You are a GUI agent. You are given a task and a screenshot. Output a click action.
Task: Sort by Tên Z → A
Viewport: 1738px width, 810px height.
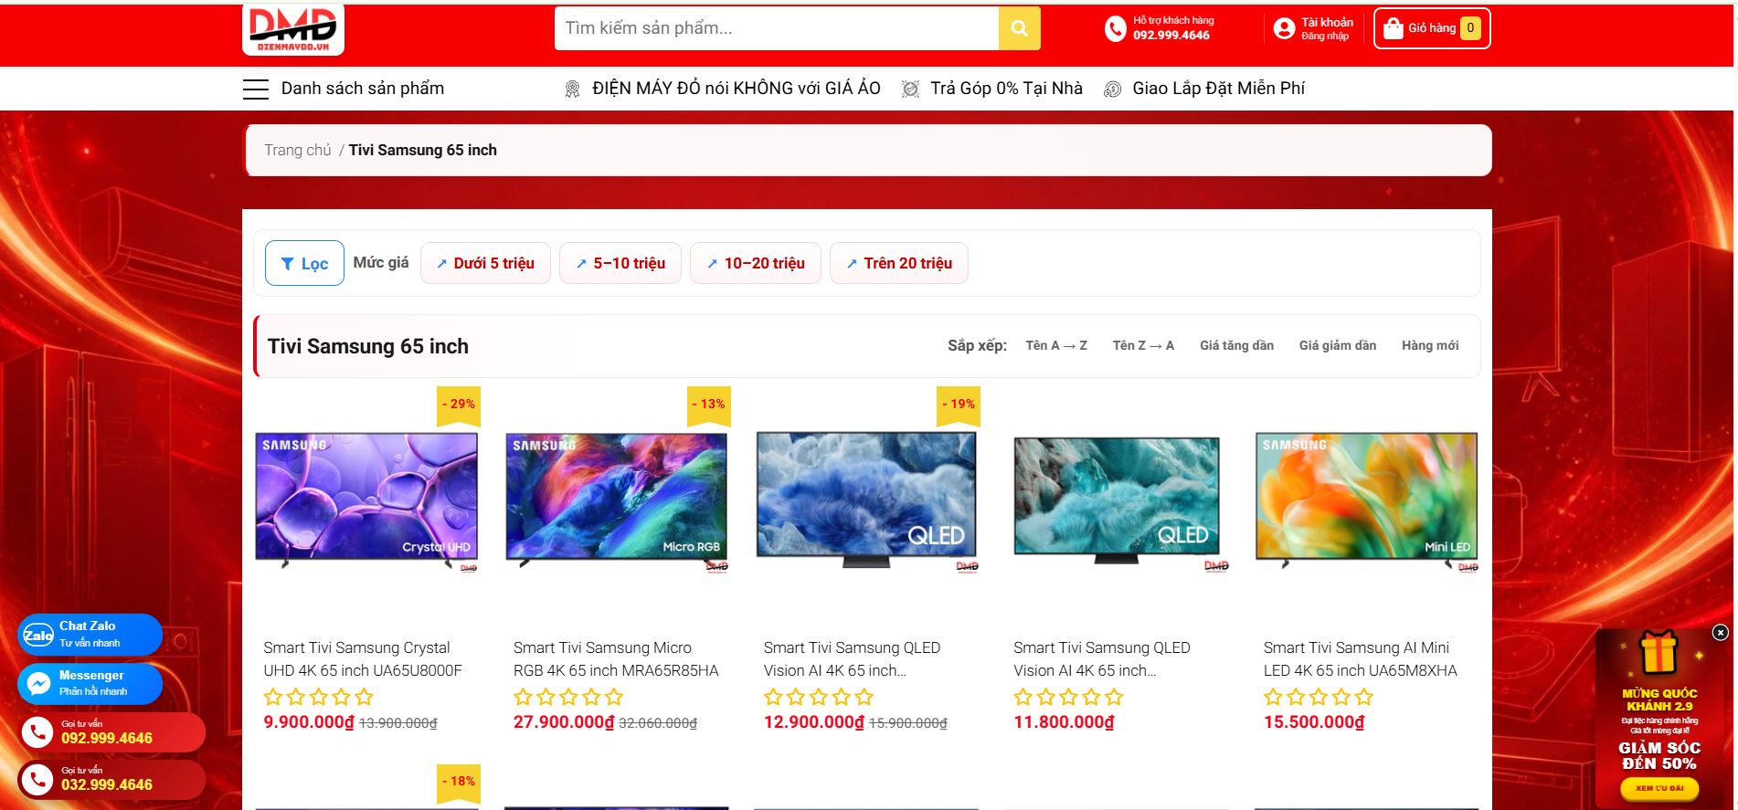[x=1143, y=345]
